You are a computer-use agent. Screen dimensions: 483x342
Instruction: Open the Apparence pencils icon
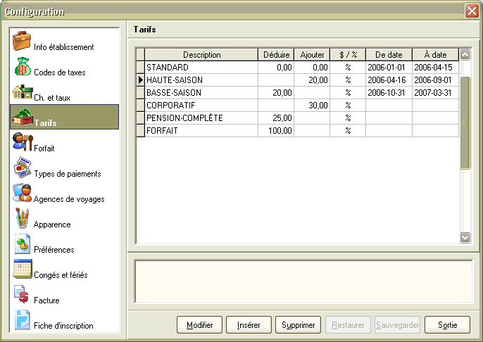[22, 220]
